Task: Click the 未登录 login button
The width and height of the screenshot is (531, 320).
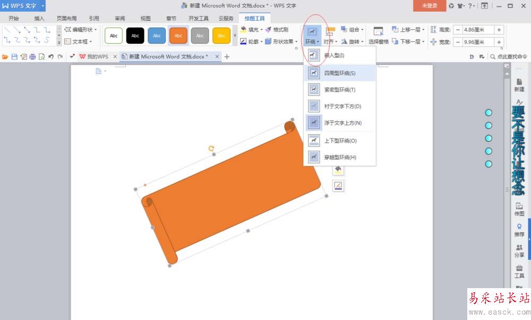Action: tap(430, 6)
